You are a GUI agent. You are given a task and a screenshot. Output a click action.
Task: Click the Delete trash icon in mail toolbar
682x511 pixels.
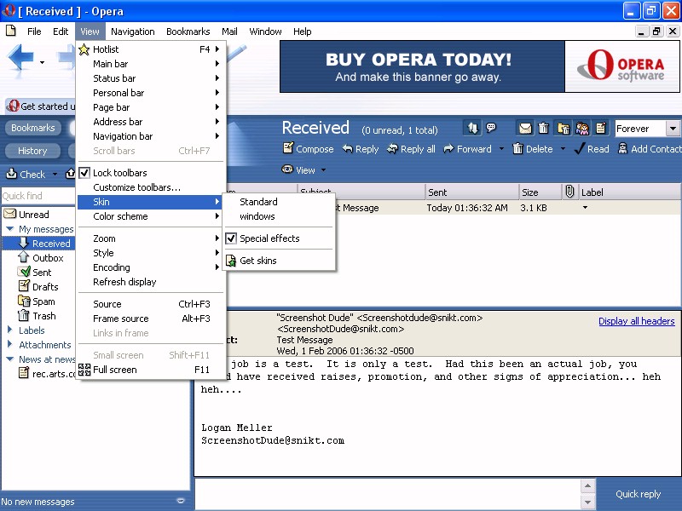(x=517, y=149)
